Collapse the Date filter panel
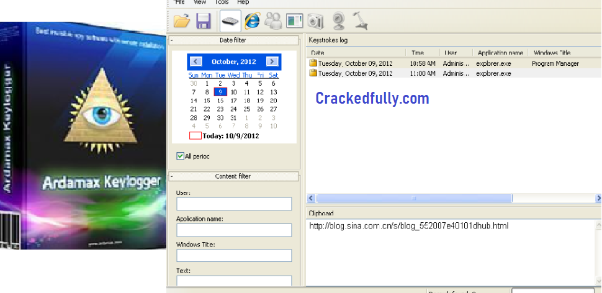Screen dimensions: 602x293 pyautogui.click(x=172, y=40)
